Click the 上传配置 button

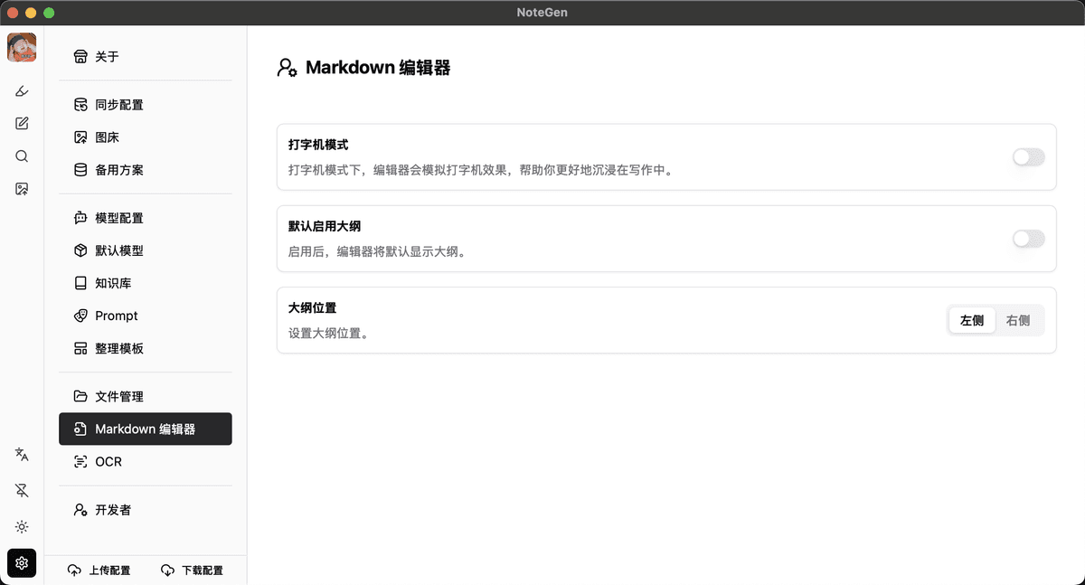[99, 571]
